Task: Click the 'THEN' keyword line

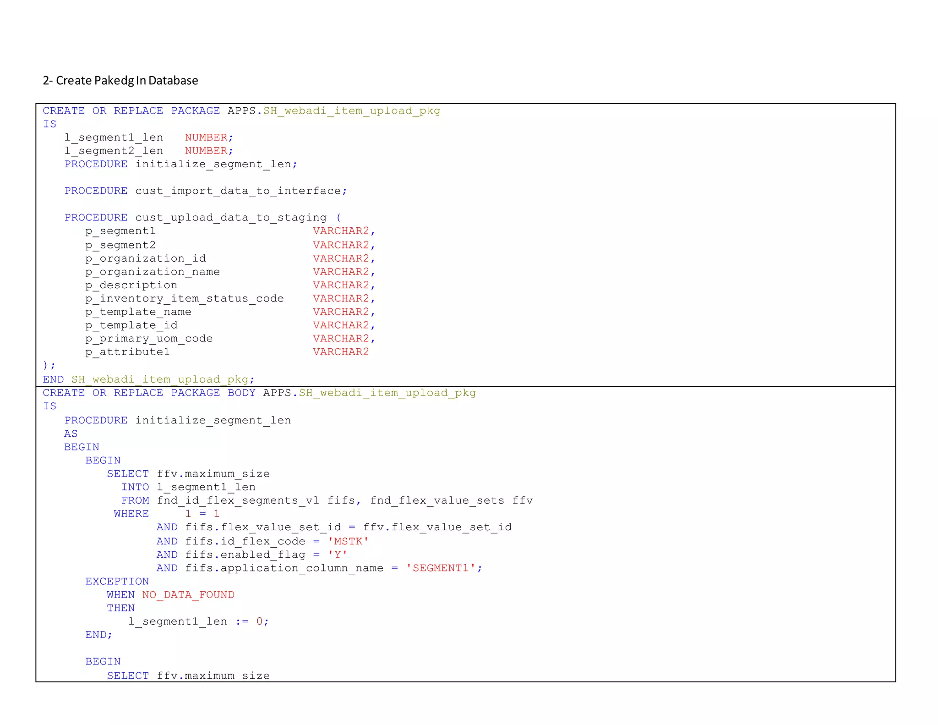Action: tap(121, 608)
